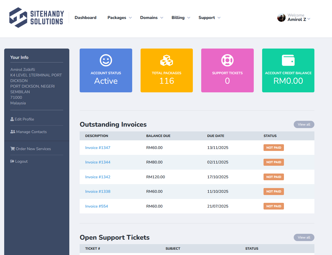
Task: Switch to the Dashboard menu item
Action: coord(86,18)
